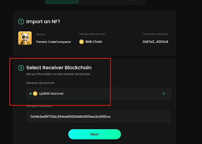Open the opBNB Mainnet blockchain dropdown
The width and height of the screenshot is (202, 144).
coord(98,94)
